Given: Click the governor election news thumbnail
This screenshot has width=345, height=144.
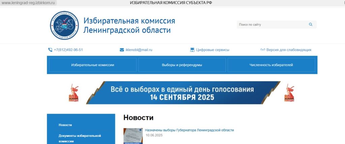Looking at the screenshot, I should (x=133, y=136).
